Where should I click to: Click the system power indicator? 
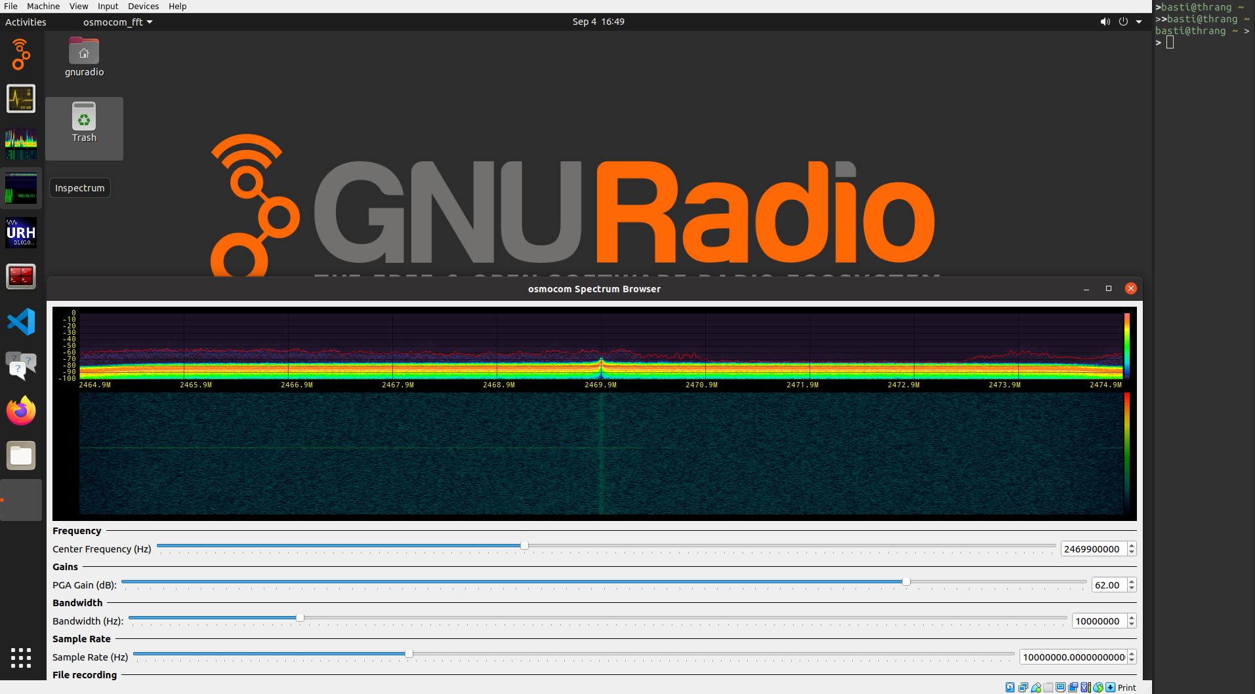(x=1123, y=22)
